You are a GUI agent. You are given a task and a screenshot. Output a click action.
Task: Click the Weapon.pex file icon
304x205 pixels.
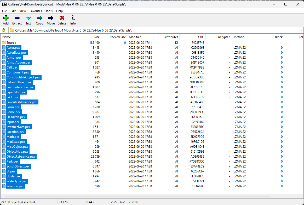[x=4, y=186]
